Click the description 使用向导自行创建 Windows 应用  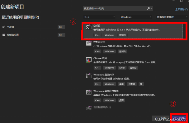point(111,79)
